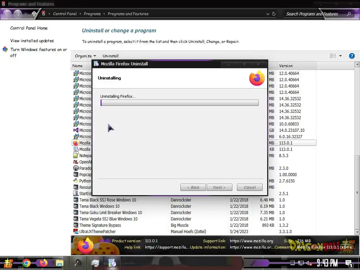Viewport: 360px width, 270px height.
Task: Select the Mozilla Firefox 113.0.1 row icon
Action: coord(76,143)
